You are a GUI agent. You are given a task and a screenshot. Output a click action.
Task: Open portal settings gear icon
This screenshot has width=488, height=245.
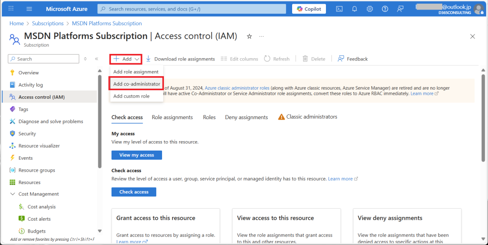click(370, 9)
